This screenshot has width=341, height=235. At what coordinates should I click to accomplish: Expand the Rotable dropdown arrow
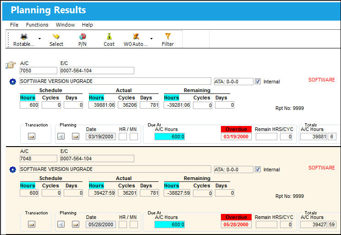[x=39, y=38]
